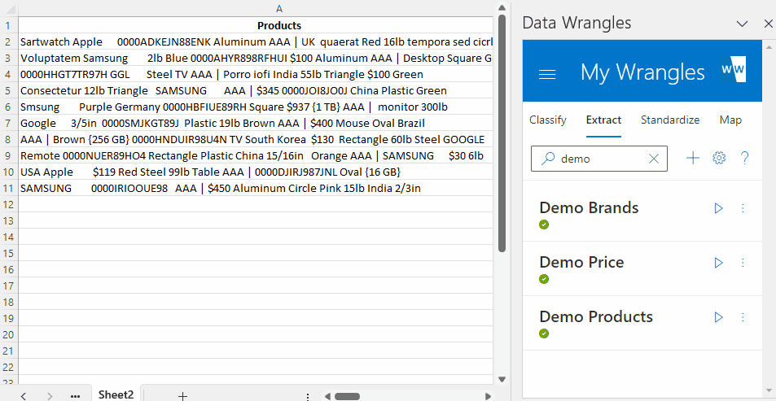Run the Demo Price wrangle
776x401 pixels.
click(x=718, y=263)
